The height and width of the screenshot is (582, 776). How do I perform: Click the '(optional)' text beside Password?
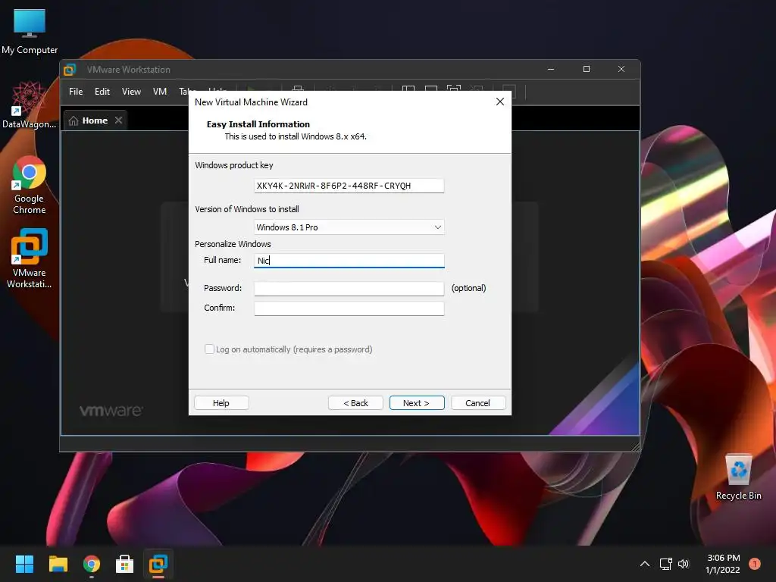(468, 288)
